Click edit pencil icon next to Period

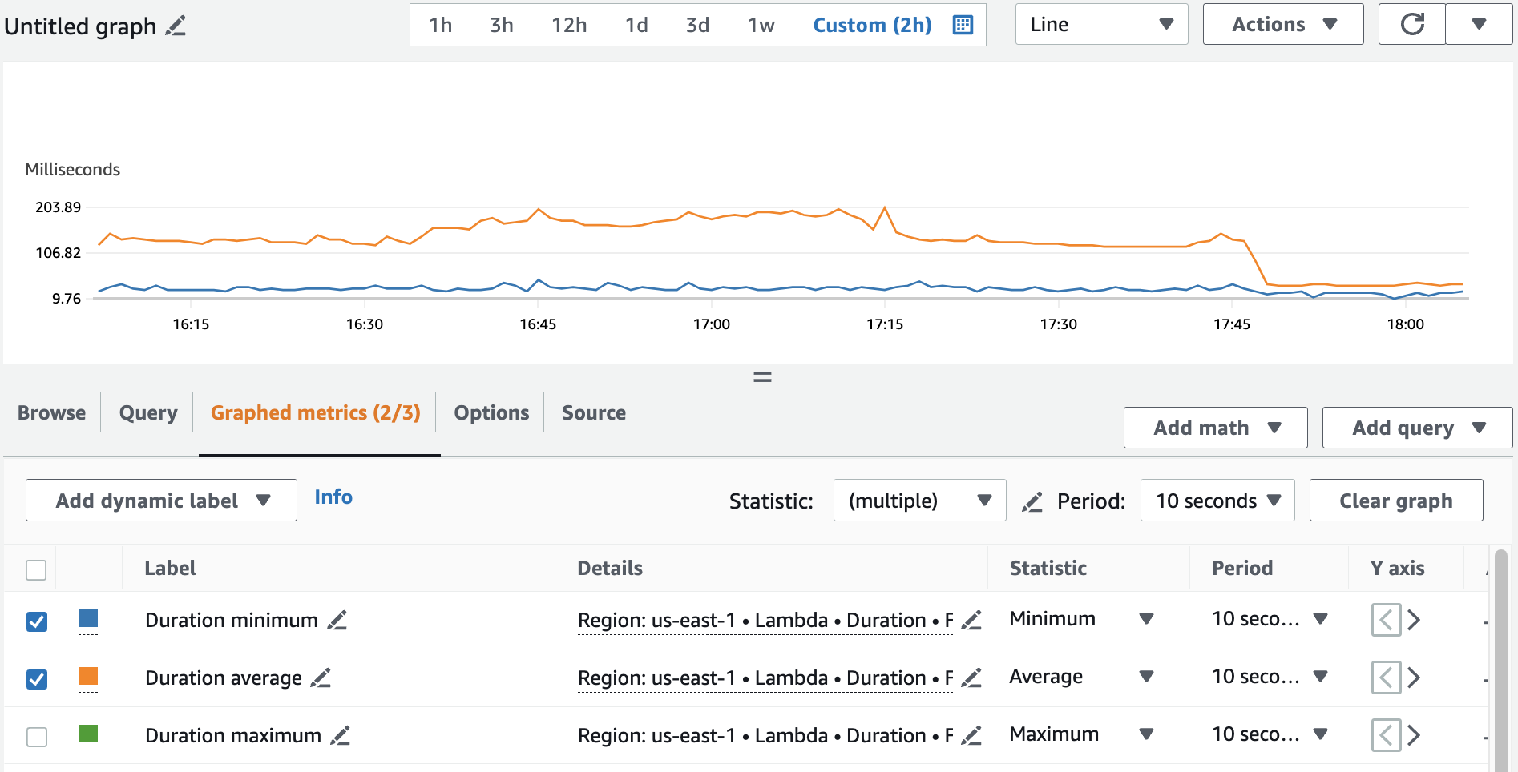click(x=1032, y=501)
